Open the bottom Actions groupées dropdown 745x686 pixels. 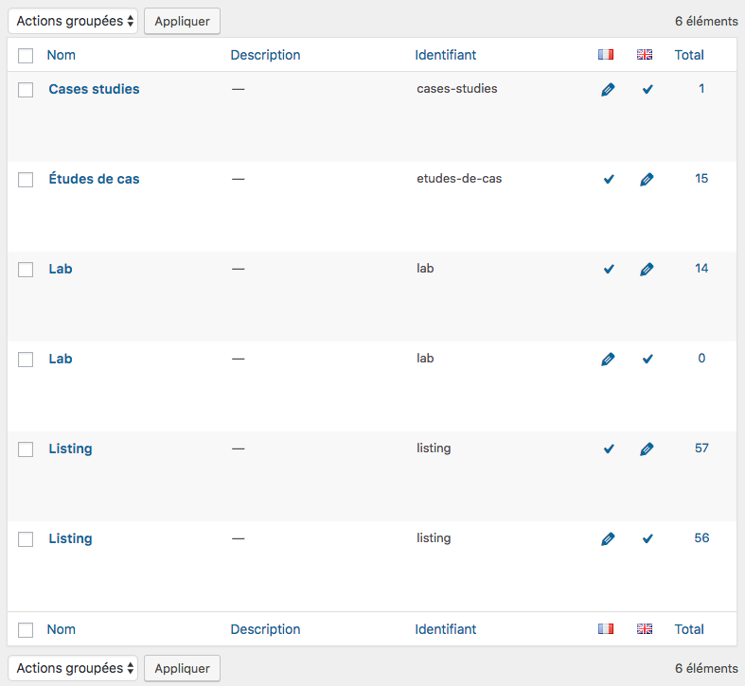(x=73, y=668)
